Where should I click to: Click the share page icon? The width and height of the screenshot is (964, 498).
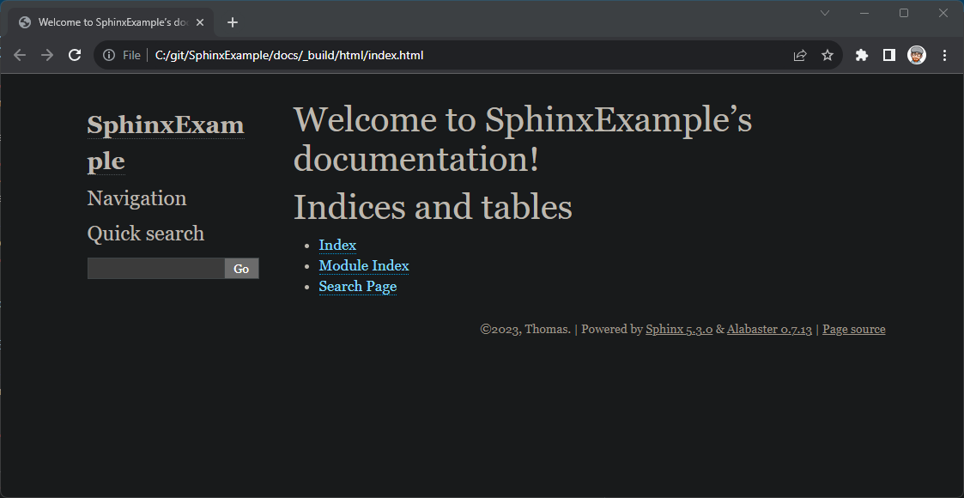[x=800, y=55]
